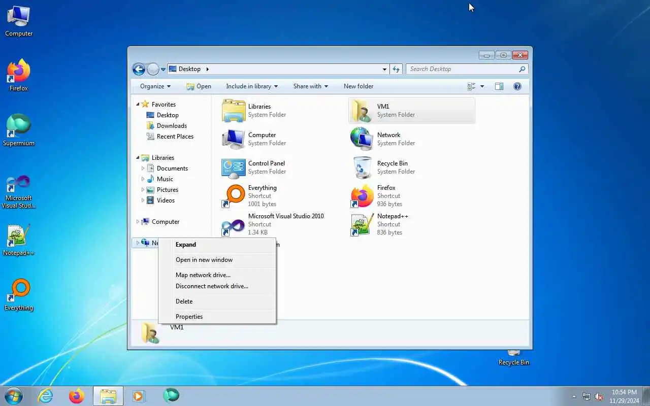650x406 pixels.
Task: Collapse the Favorites tree group
Action: click(x=138, y=104)
